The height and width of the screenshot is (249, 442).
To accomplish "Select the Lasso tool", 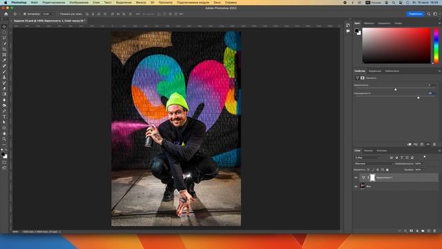I will [x=4, y=38].
